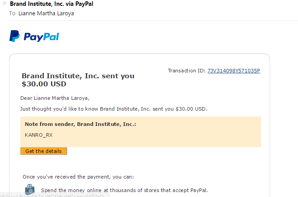Click the PayPal wordmark text
298x197 pixels.
[41, 36]
